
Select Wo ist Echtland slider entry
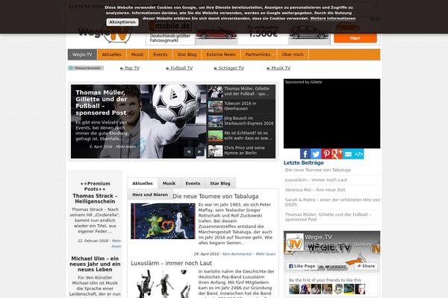(241, 136)
